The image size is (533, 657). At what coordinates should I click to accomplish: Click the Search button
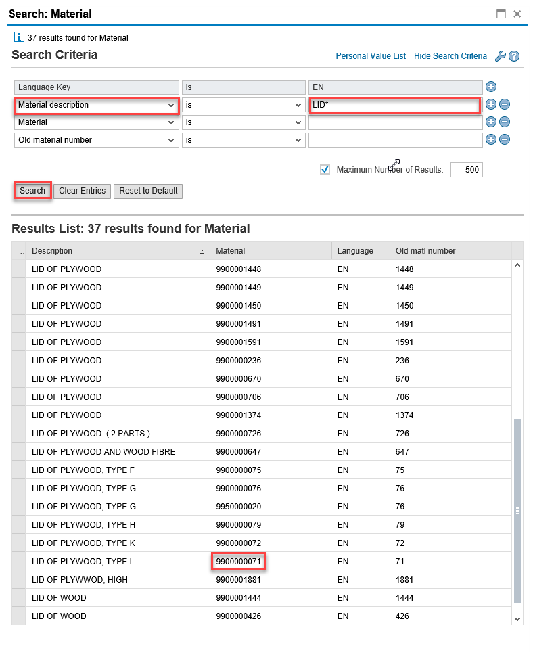[x=32, y=191]
